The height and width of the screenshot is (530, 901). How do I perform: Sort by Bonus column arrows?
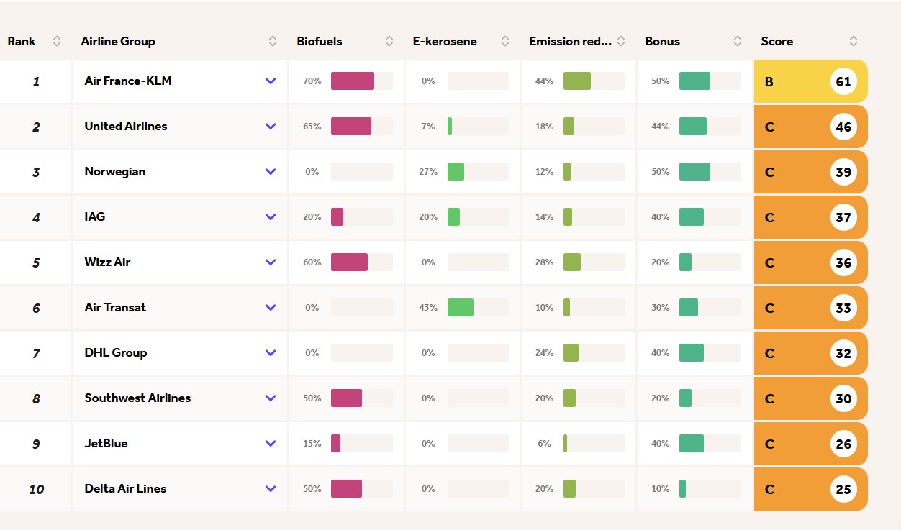pyautogui.click(x=738, y=42)
